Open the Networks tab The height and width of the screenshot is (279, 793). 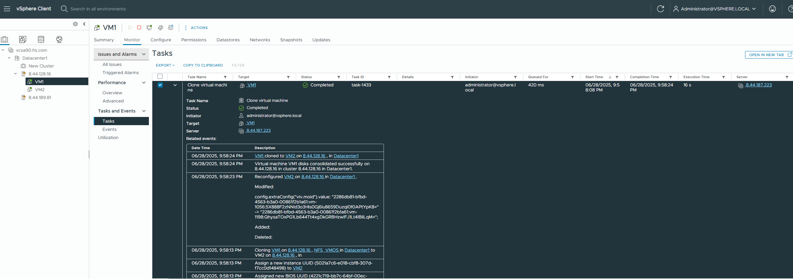pos(260,40)
